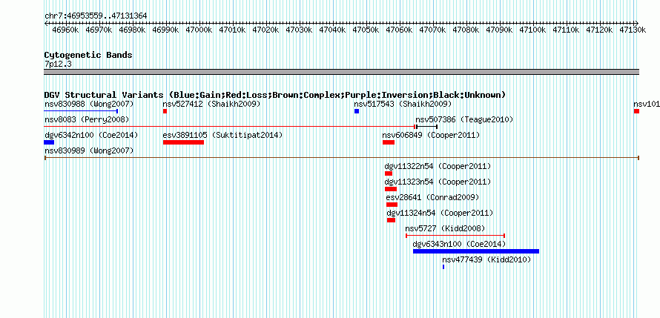Open the esv28641 (Conrad2009) label

432,197
